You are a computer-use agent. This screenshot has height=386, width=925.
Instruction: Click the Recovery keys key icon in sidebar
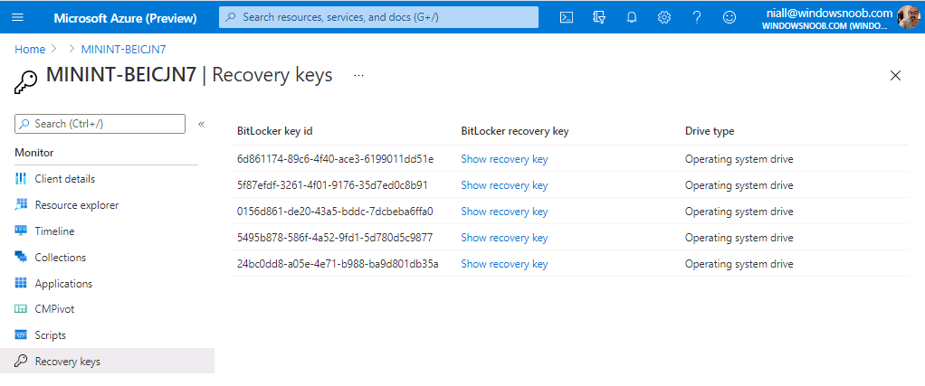(21, 361)
